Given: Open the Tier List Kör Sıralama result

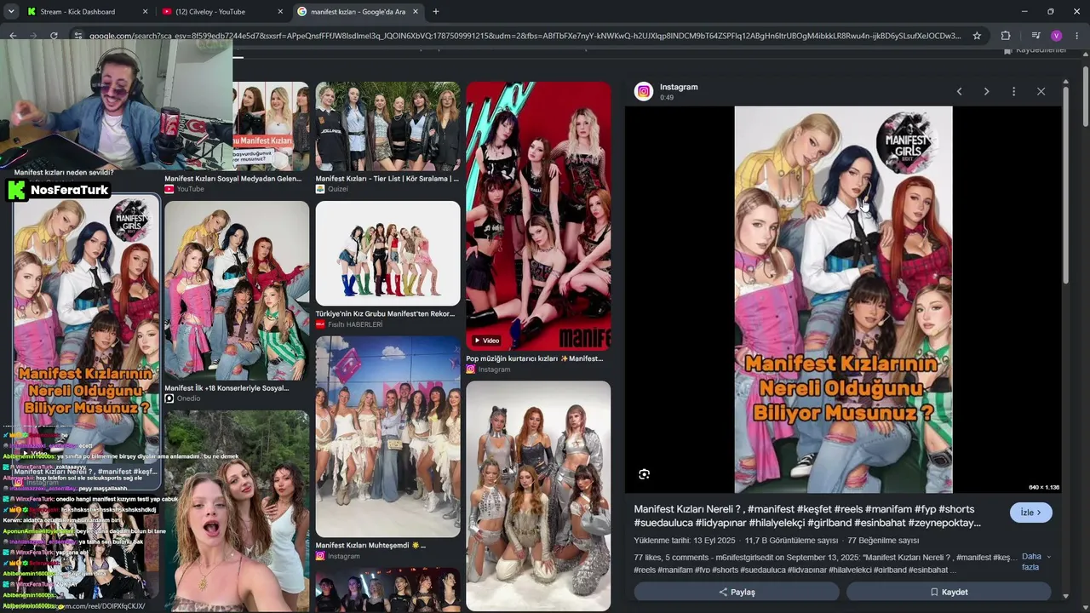Looking at the screenshot, I should [x=387, y=179].
